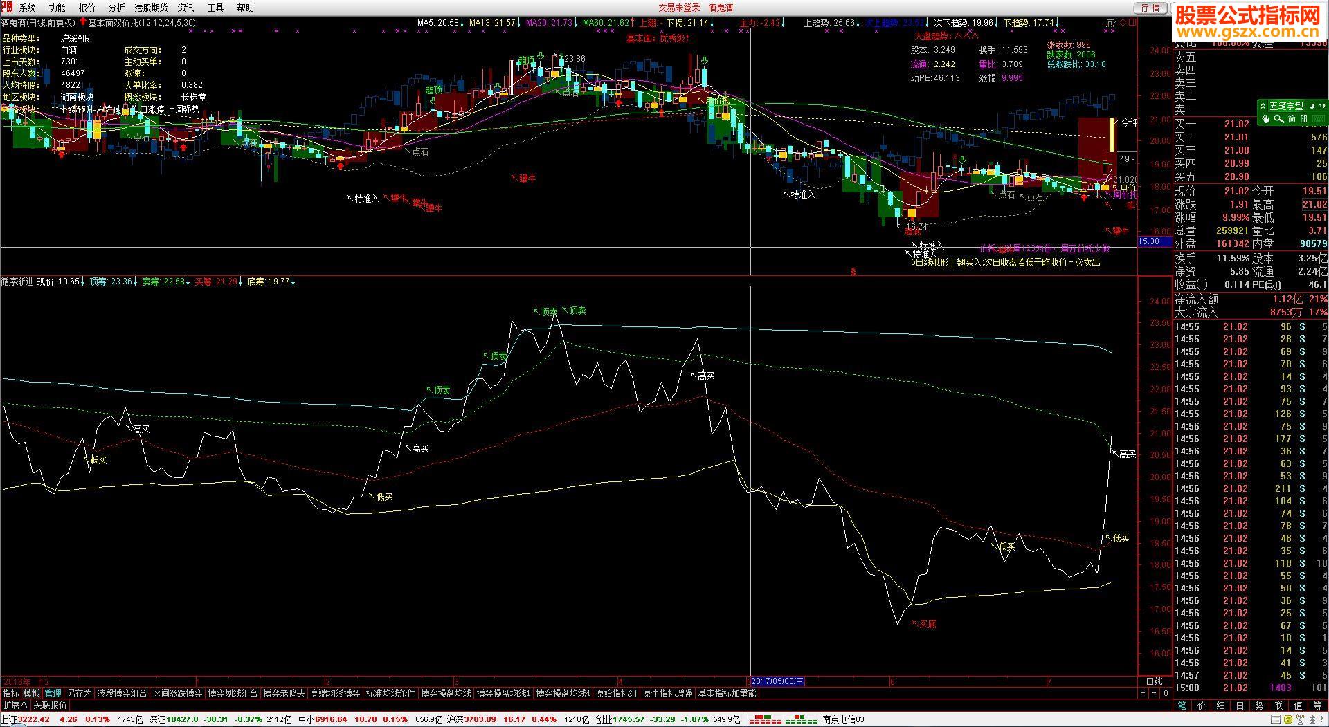Image resolution: width=1329 pixels, height=727 pixels.
Task: Switch to the 价 price tab
Action: [1201, 706]
